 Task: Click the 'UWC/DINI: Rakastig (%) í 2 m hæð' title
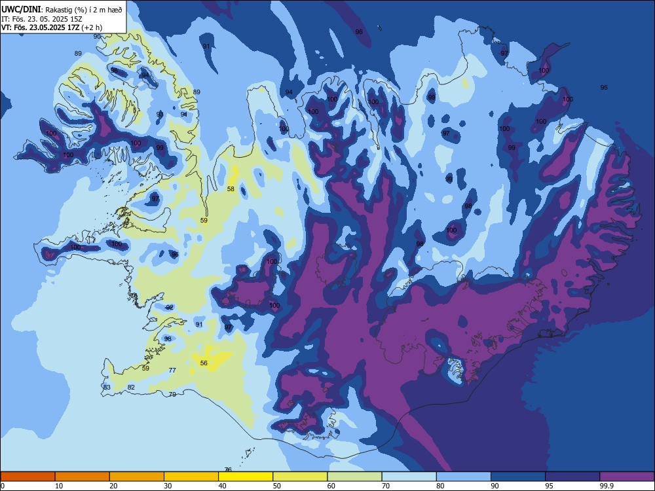tap(62, 10)
